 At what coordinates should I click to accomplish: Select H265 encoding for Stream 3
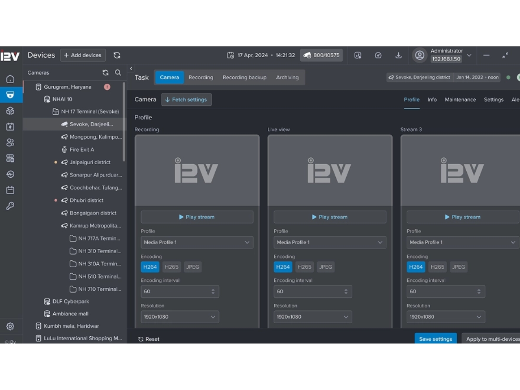(x=438, y=267)
